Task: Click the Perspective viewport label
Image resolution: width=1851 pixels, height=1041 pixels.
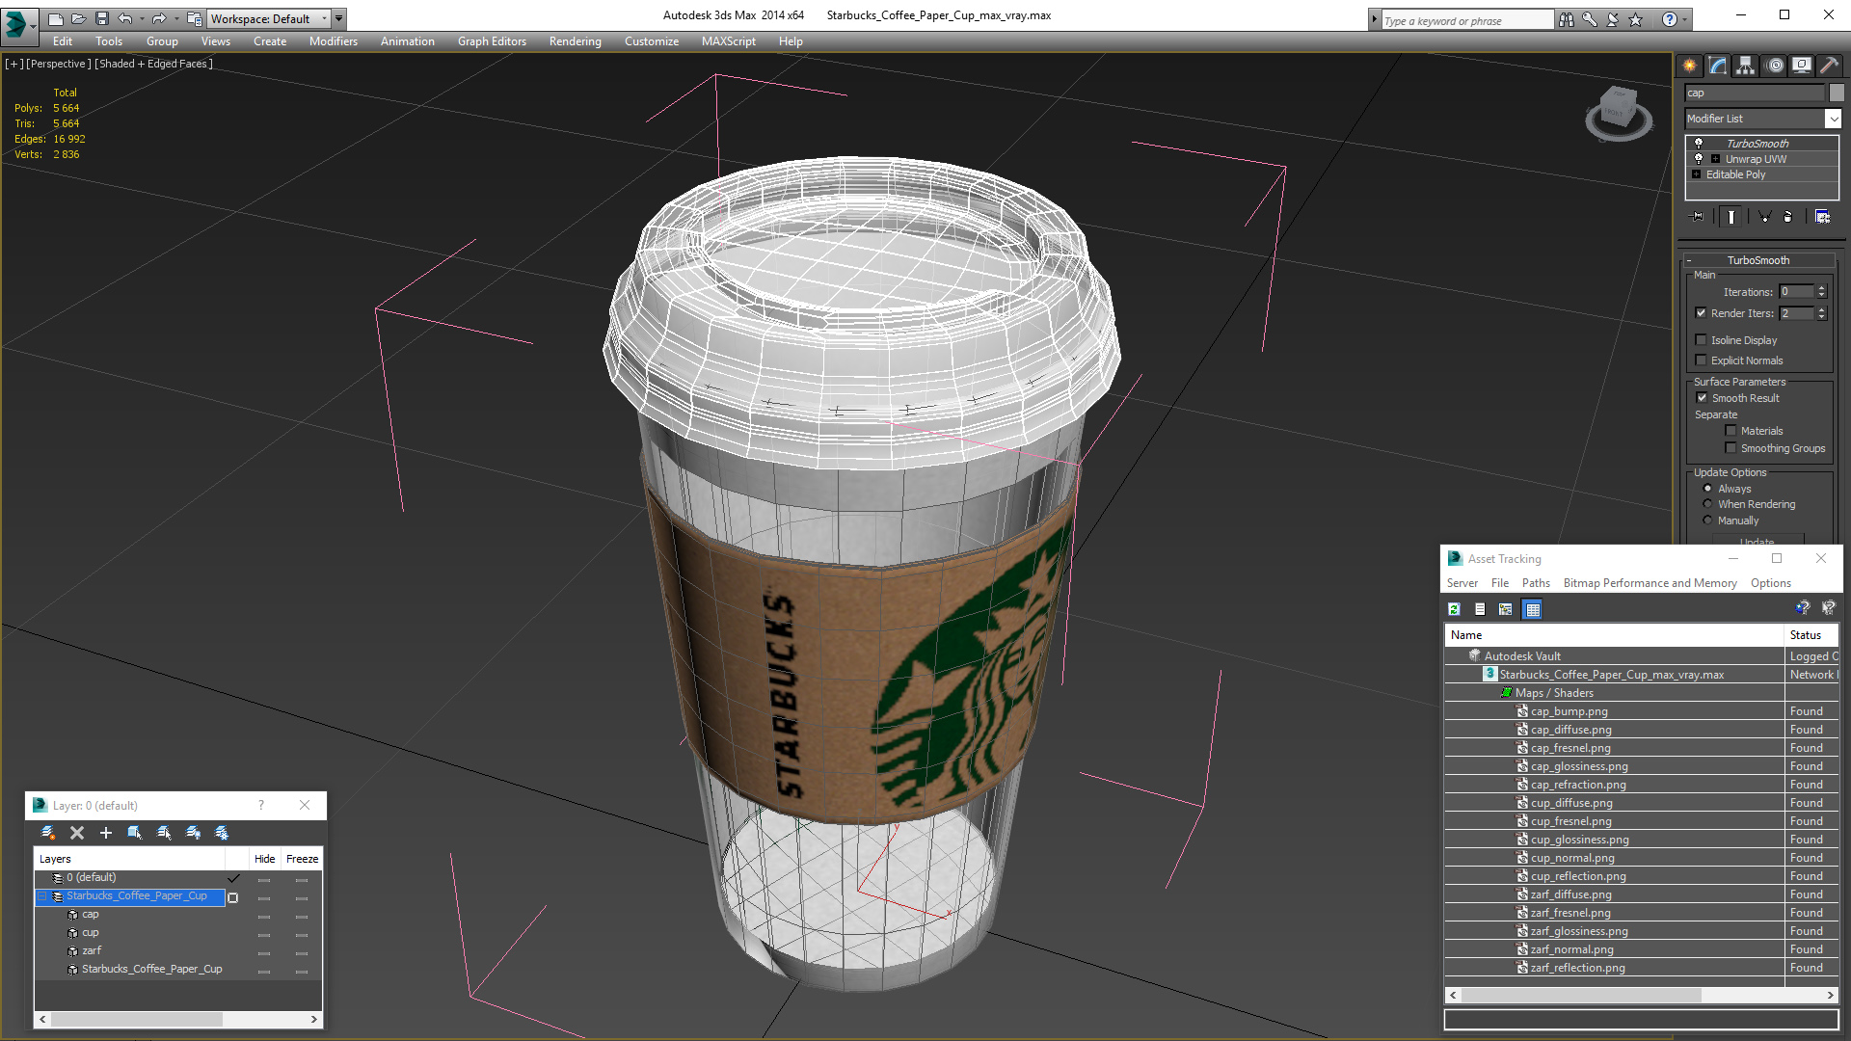Action: click(x=58, y=64)
